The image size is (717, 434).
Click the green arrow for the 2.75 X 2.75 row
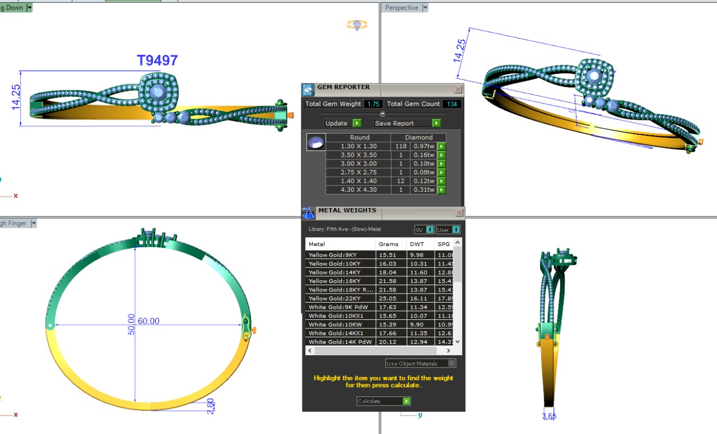[442, 172]
